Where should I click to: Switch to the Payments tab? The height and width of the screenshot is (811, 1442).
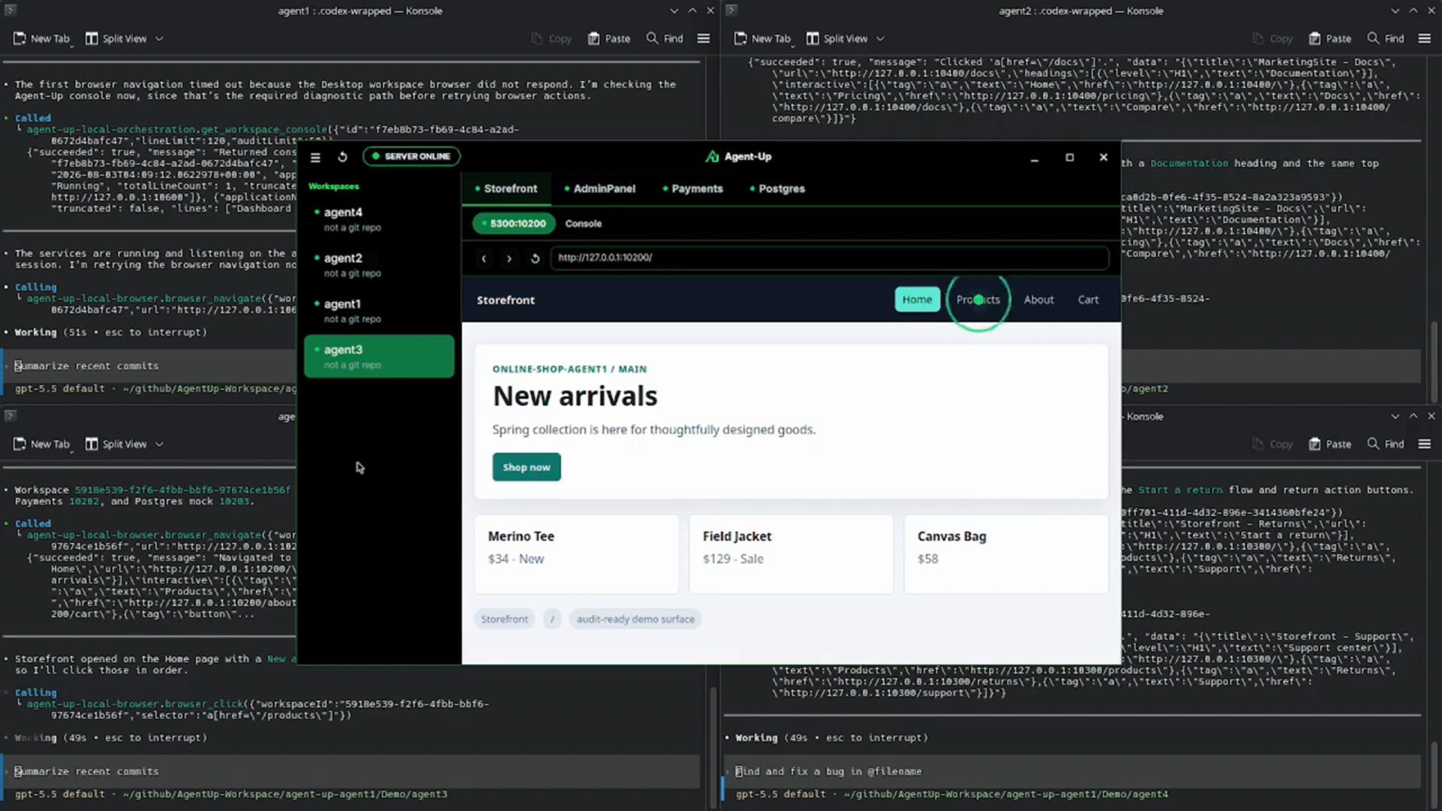click(x=692, y=188)
